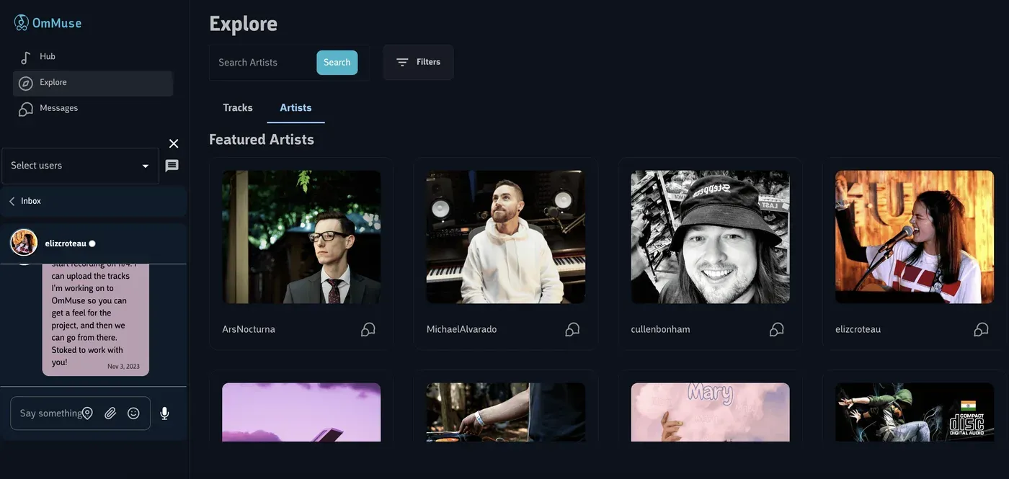
Task: Open the Hub menu item
Action: (93, 57)
